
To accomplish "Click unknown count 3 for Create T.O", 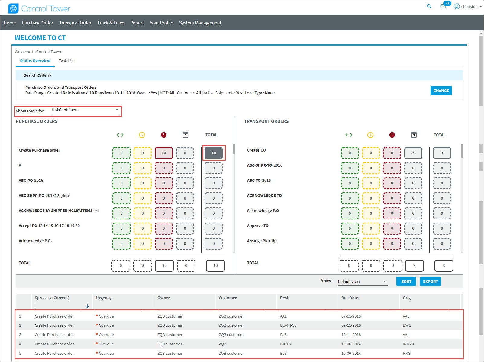I will click(x=413, y=153).
